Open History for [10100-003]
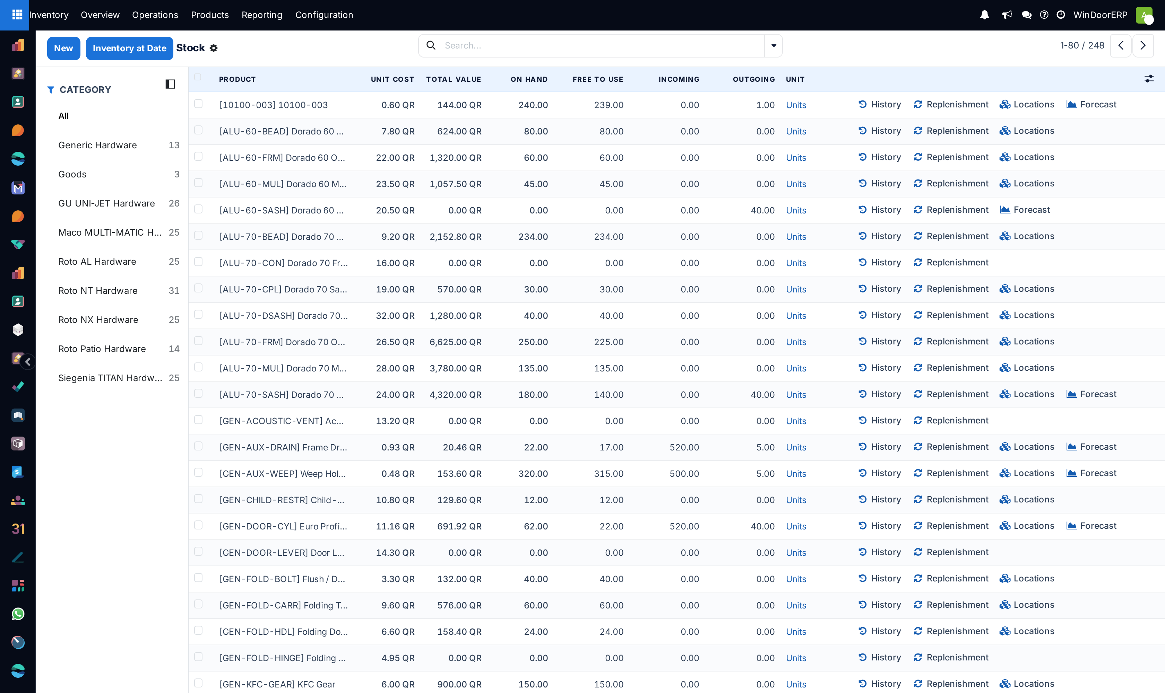Viewport: 1165px width, 693px height. (880, 105)
